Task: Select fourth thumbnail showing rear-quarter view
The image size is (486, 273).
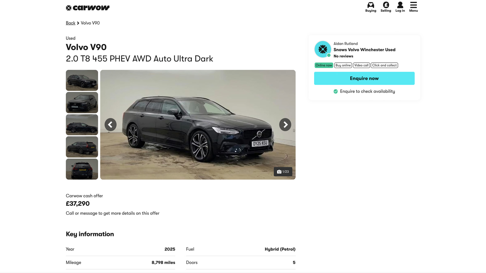Action: pyautogui.click(x=82, y=147)
